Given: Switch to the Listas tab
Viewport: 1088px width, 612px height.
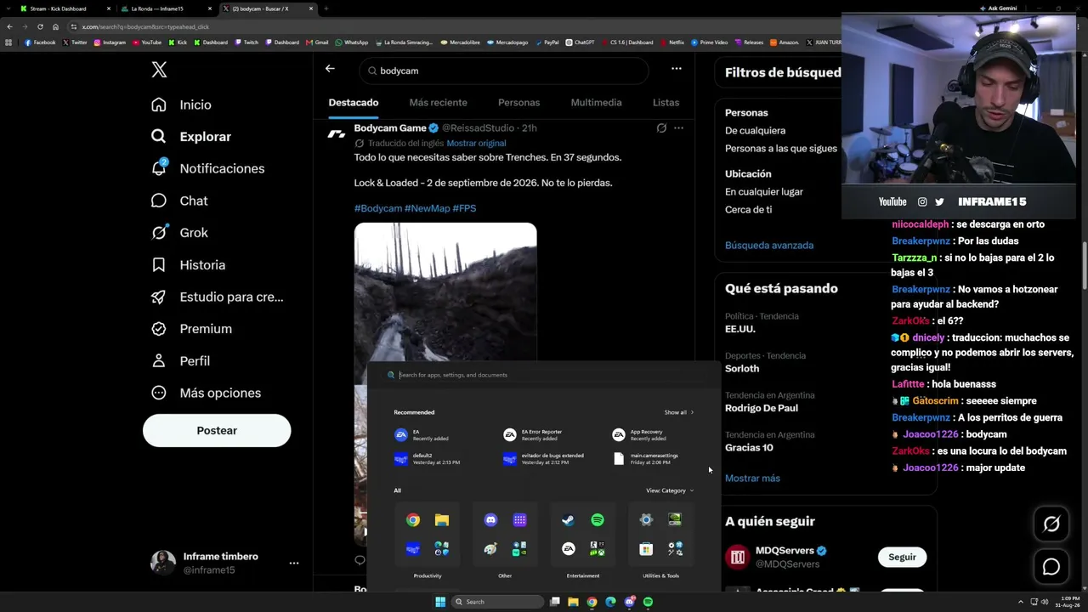Looking at the screenshot, I should click(x=666, y=103).
